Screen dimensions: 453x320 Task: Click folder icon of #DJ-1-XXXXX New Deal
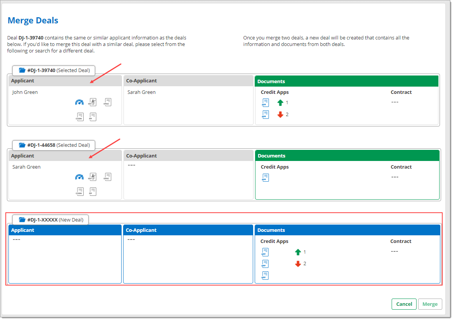(22, 220)
